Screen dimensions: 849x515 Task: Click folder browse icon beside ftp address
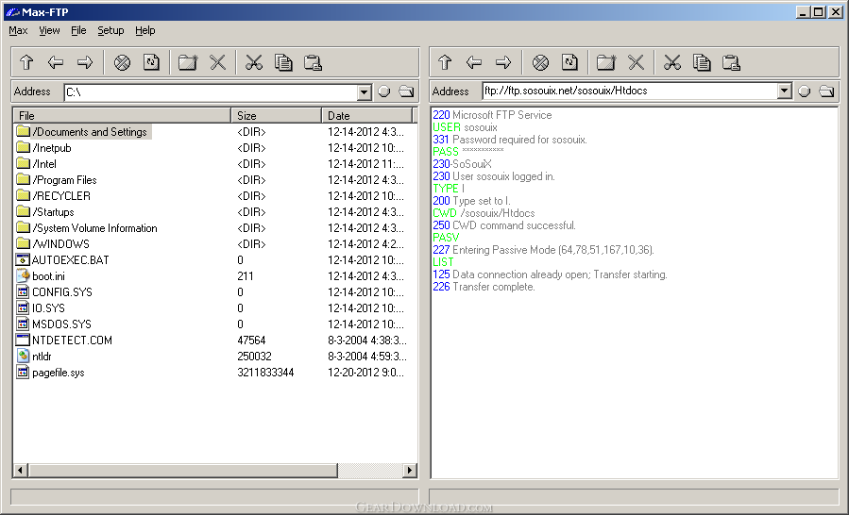tap(826, 91)
